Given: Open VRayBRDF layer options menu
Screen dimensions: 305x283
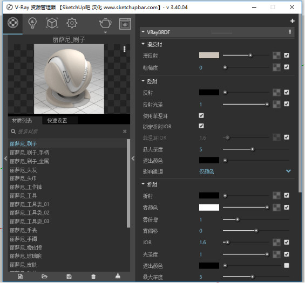Looking at the screenshot, I should click(290, 32).
